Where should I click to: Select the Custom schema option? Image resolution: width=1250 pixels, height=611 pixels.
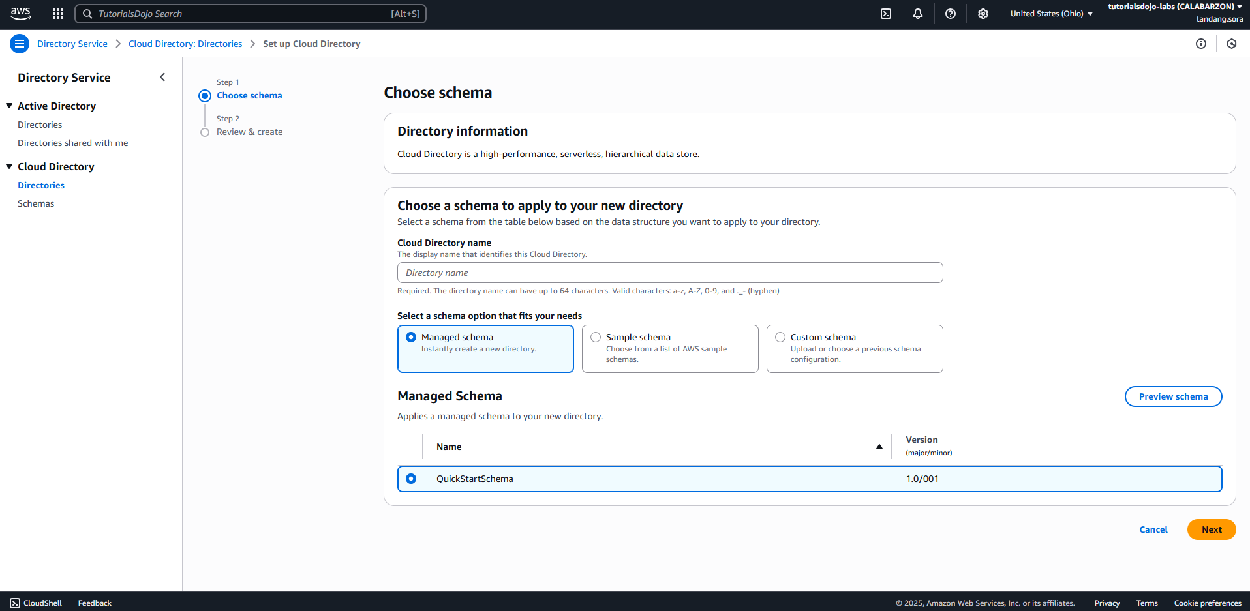point(855,349)
